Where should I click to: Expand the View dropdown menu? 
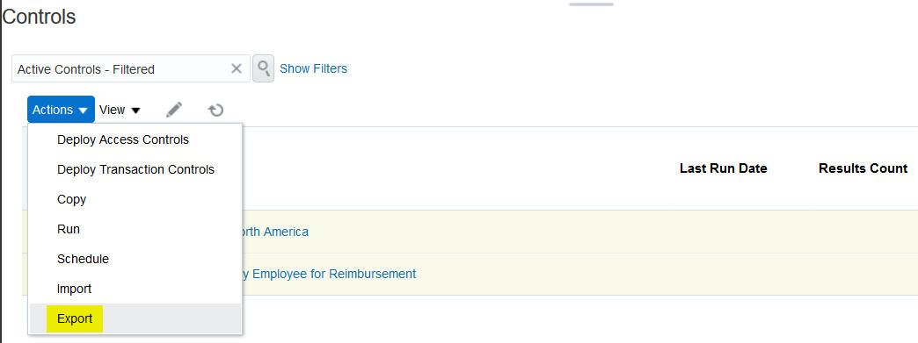[x=120, y=110]
